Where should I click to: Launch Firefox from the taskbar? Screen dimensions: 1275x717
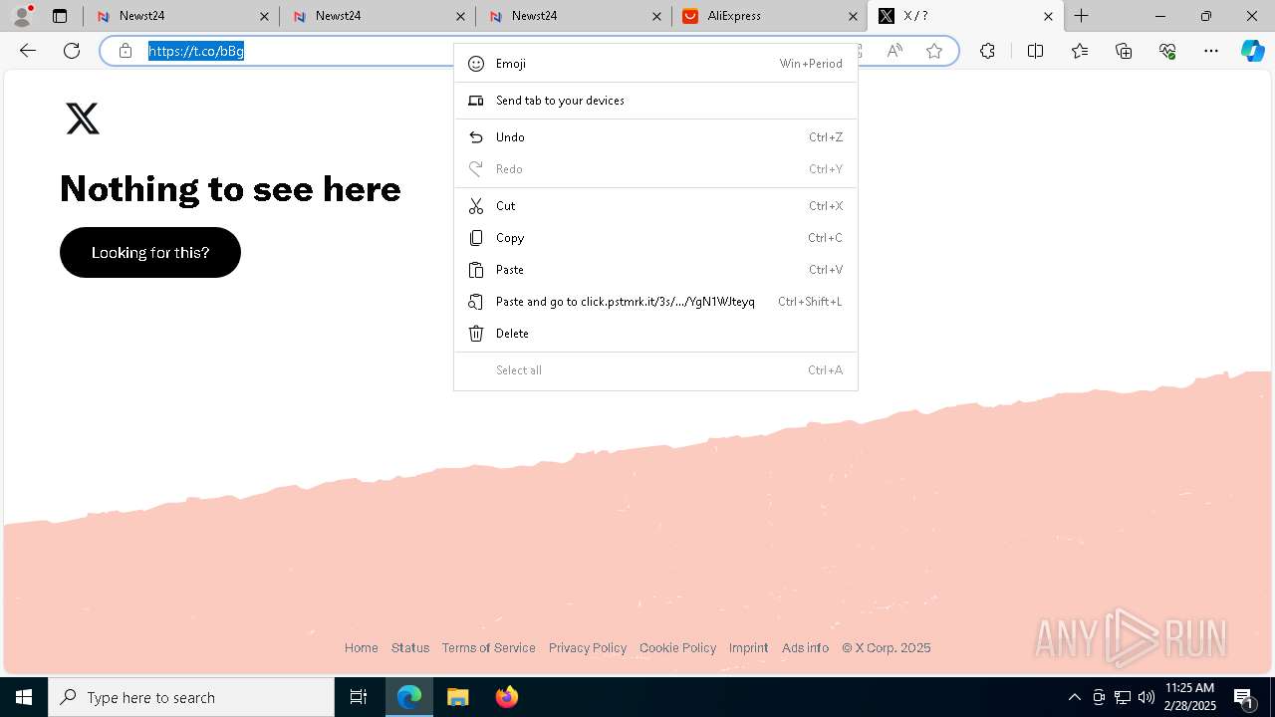click(507, 697)
